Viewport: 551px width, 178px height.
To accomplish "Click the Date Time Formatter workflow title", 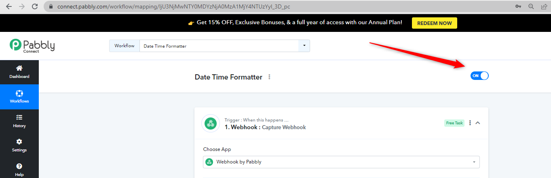I will (x=228, y=77).
